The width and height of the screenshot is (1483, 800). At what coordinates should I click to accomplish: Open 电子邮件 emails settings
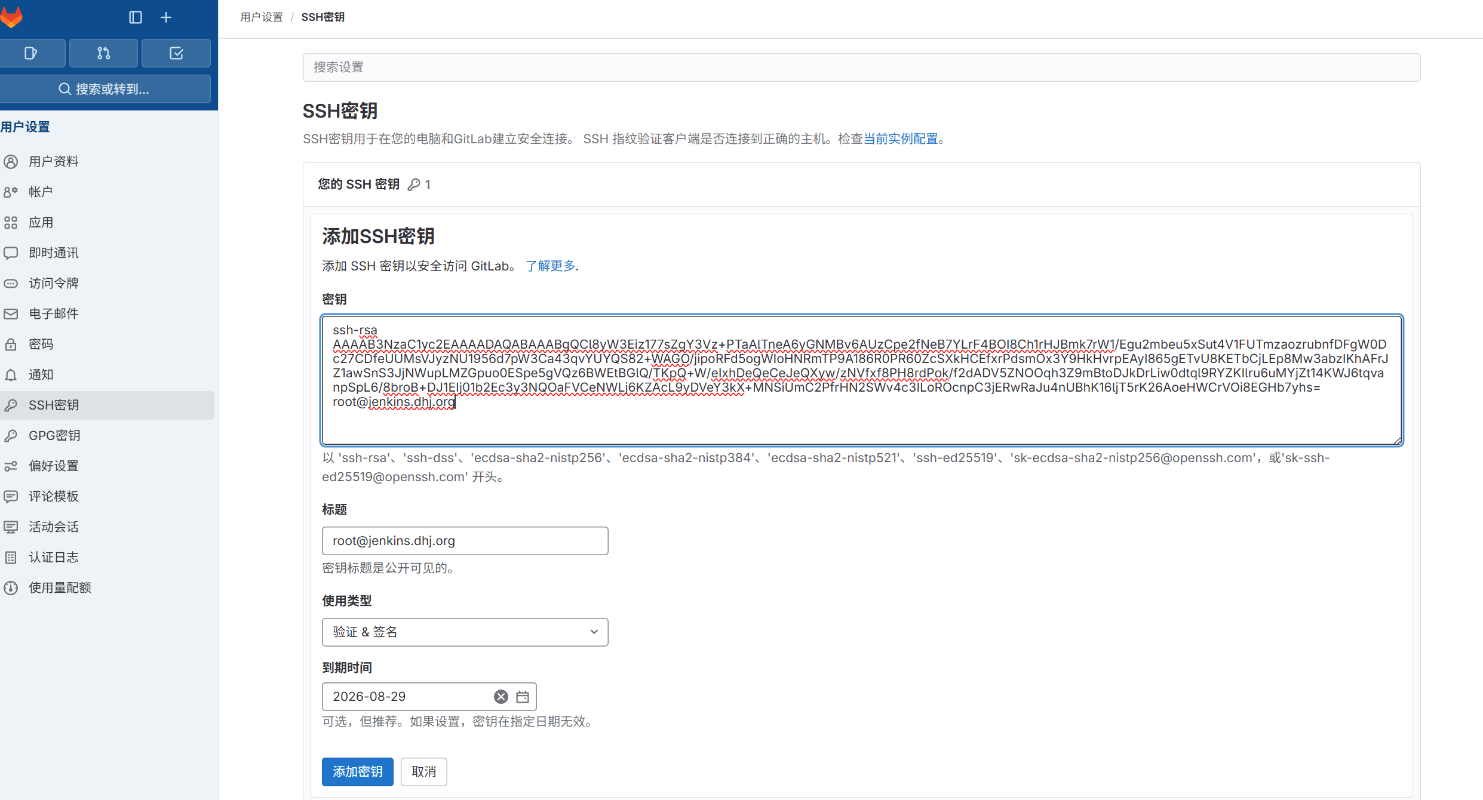point(107,313)
